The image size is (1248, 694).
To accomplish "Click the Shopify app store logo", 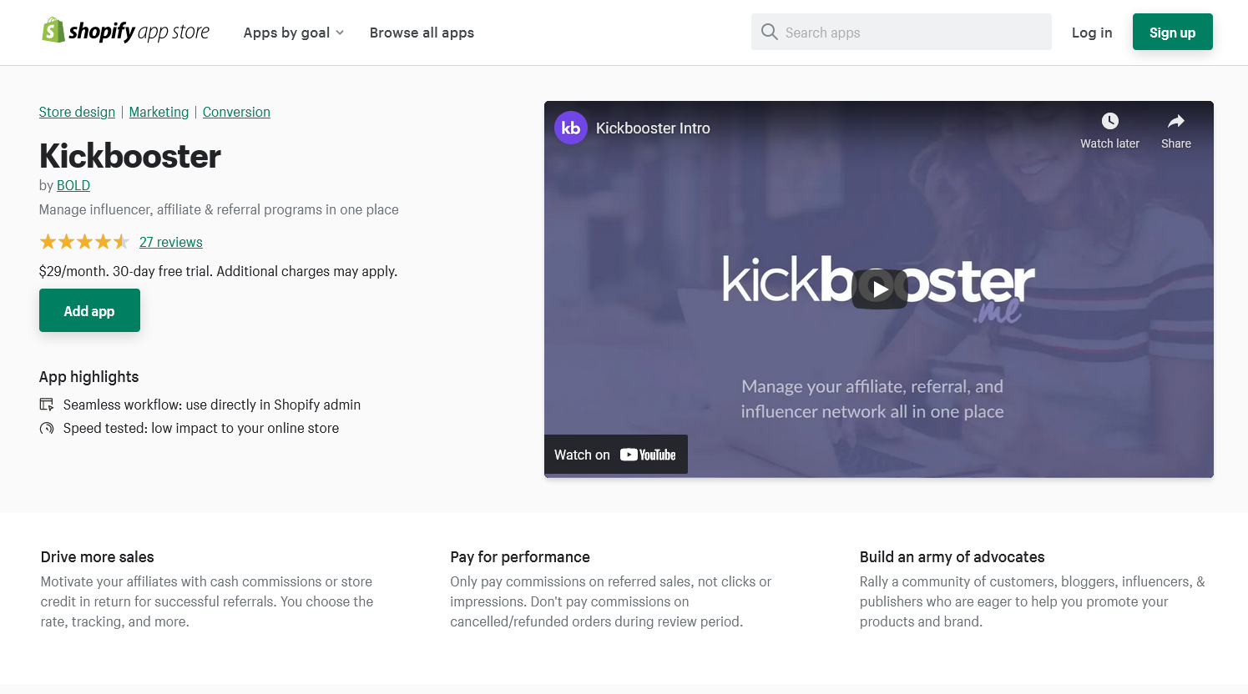I will [x=125, y=30].
